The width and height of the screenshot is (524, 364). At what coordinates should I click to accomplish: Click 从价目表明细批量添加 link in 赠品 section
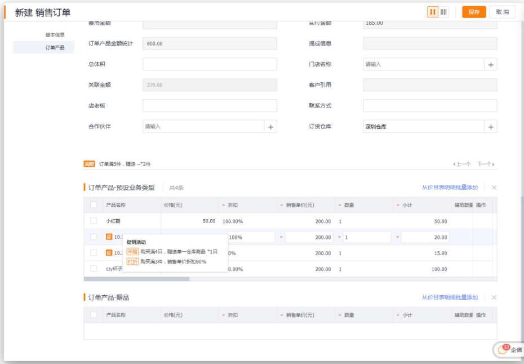click(449, 298)
